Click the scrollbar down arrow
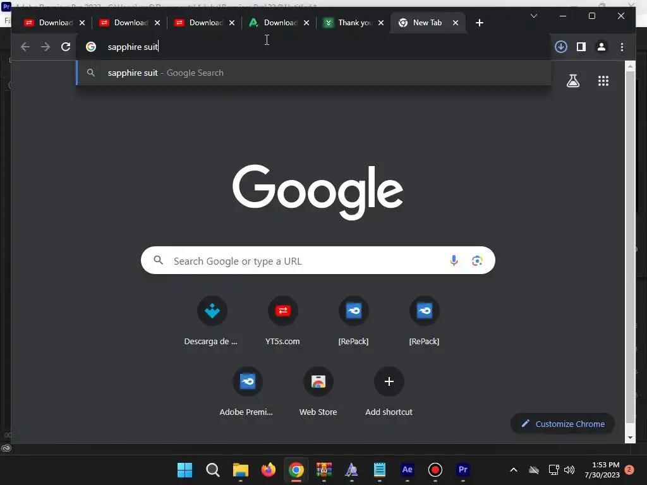 tap(630, 438)
